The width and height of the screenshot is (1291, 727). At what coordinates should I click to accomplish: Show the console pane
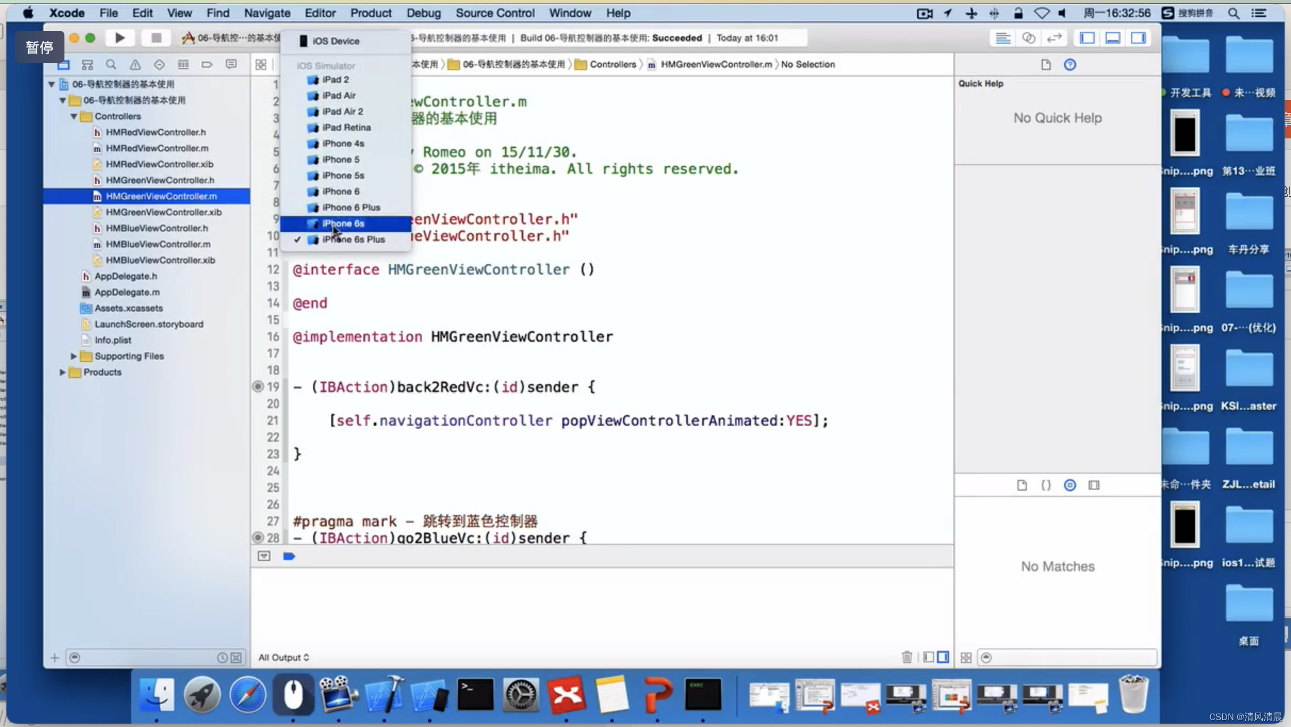coord(943,657)
